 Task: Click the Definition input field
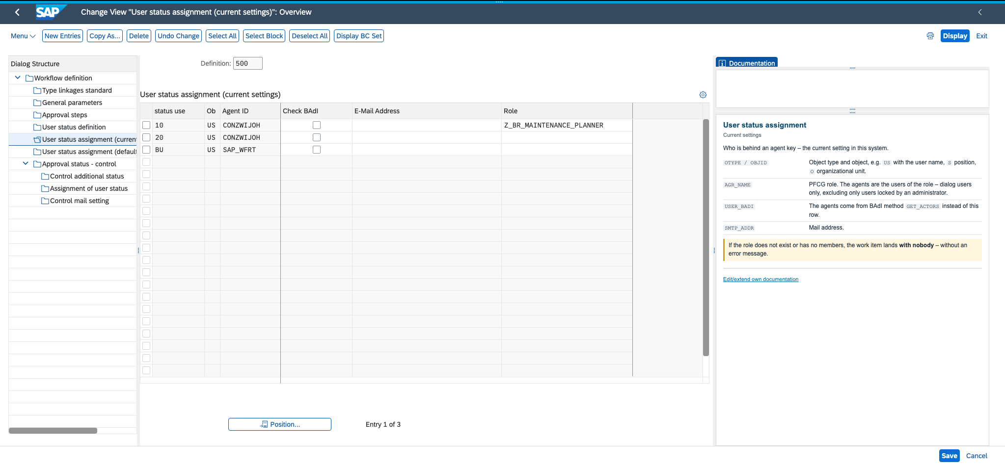click(x=248, y=63)
